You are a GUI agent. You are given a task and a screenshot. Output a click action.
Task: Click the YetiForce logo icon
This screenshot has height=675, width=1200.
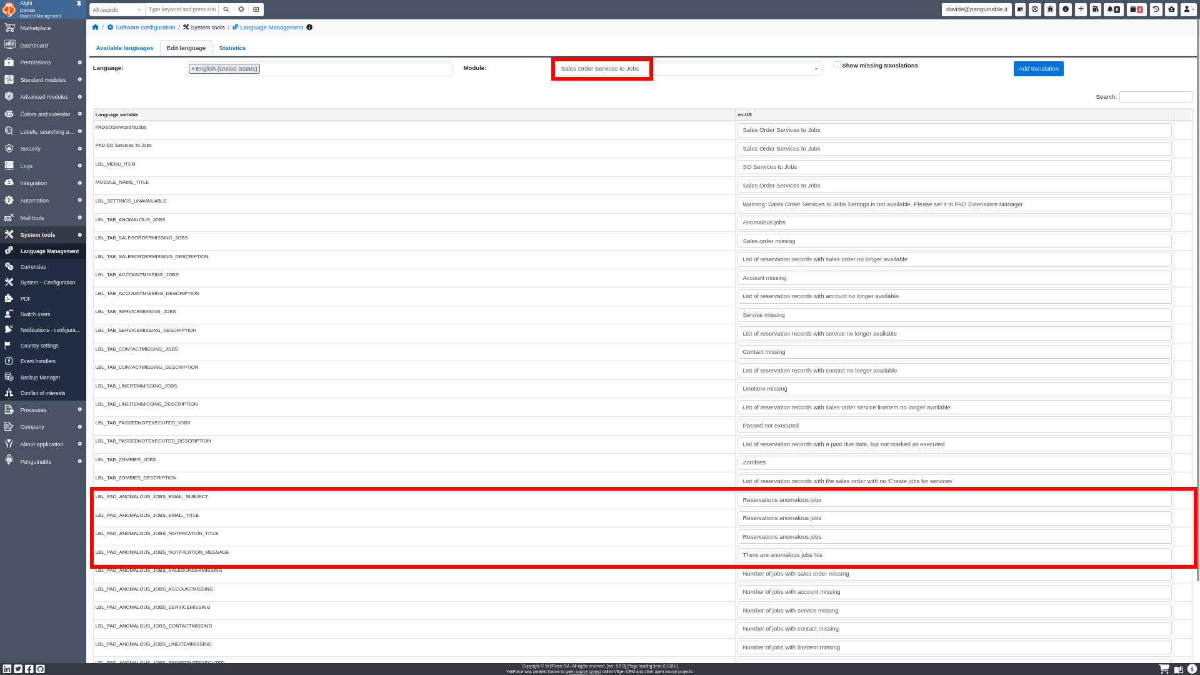pos(9,9)
